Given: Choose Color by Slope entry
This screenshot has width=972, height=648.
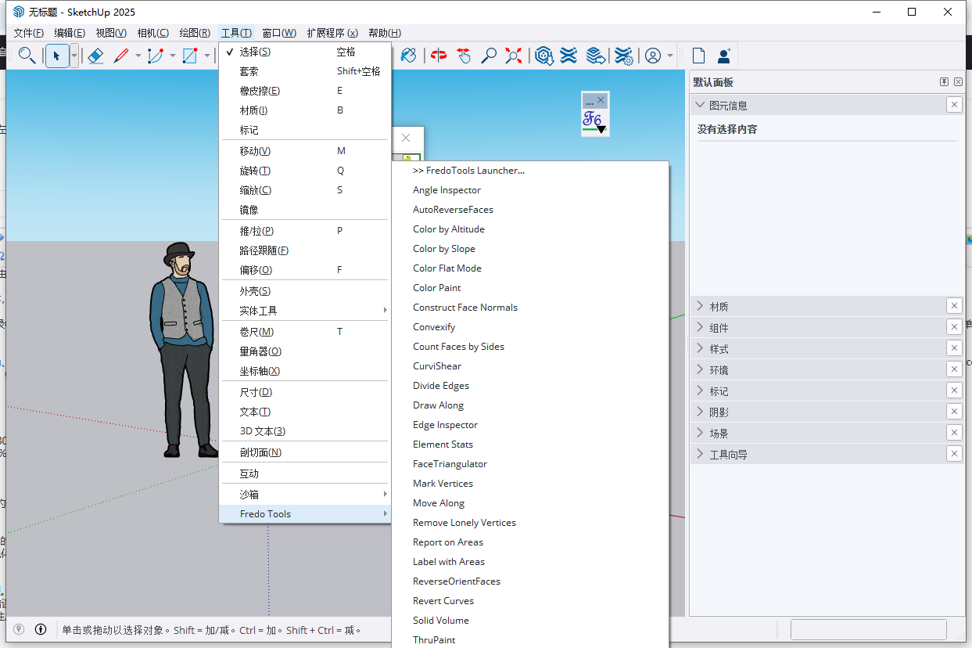Looking at the screenshot, I should pos(530,249).
